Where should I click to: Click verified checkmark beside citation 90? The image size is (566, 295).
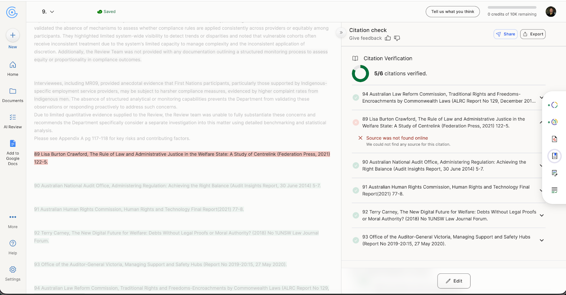click(x=356, y=166)
